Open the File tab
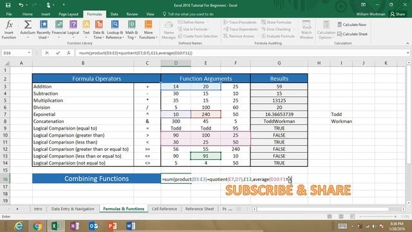Image resolution: width=412 pixels, height=232 pixels. (x=9, y=14)
